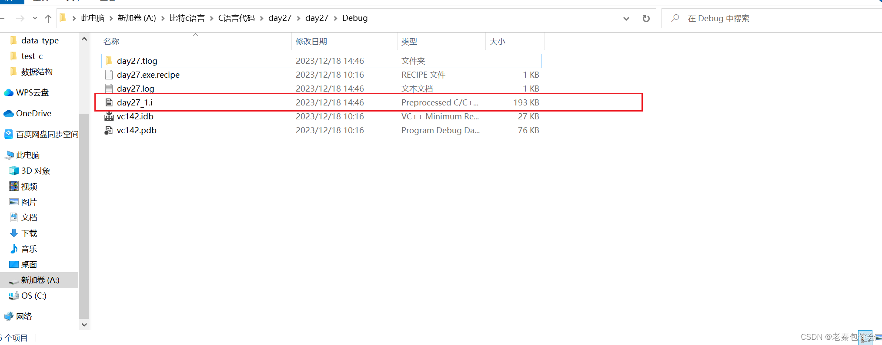Open 网络 in navigation pane
882x345 pixels.
point(24,316)
